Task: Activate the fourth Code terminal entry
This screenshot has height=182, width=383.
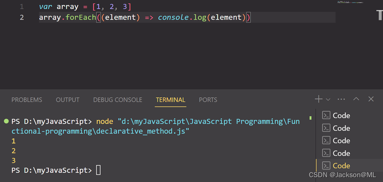Action: click(x=341, y=153)
